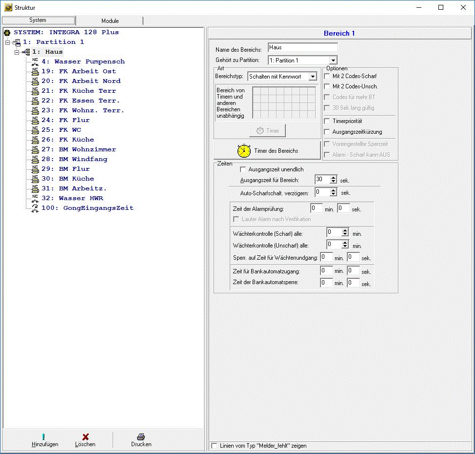Click the SYSTEM INTEGRA 128 Plus icon
This screenshot has height=454, width=475.
click(x=7, y=32)
